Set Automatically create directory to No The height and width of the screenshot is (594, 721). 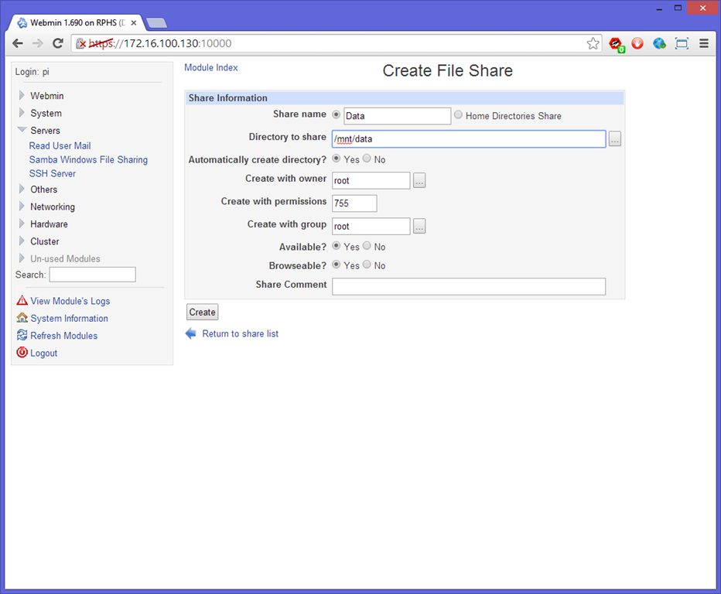367,159
